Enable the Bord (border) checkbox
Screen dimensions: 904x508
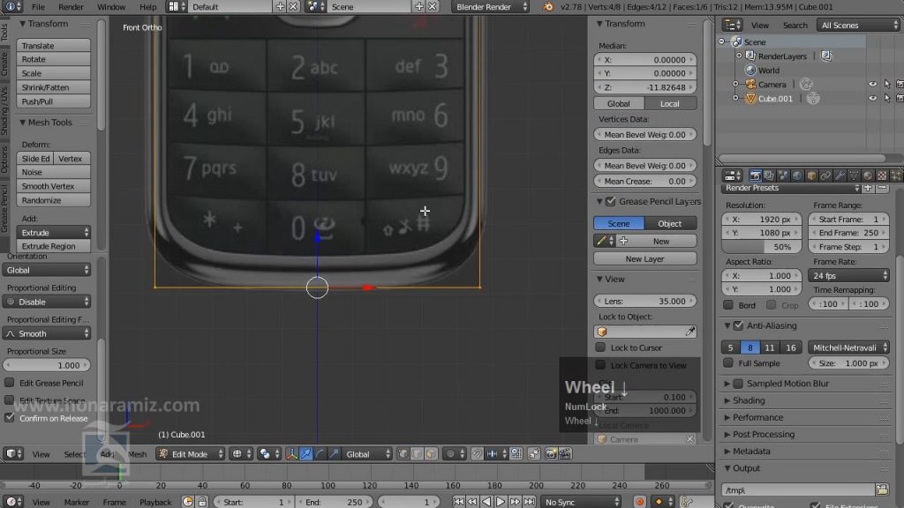tap(728, 304)
